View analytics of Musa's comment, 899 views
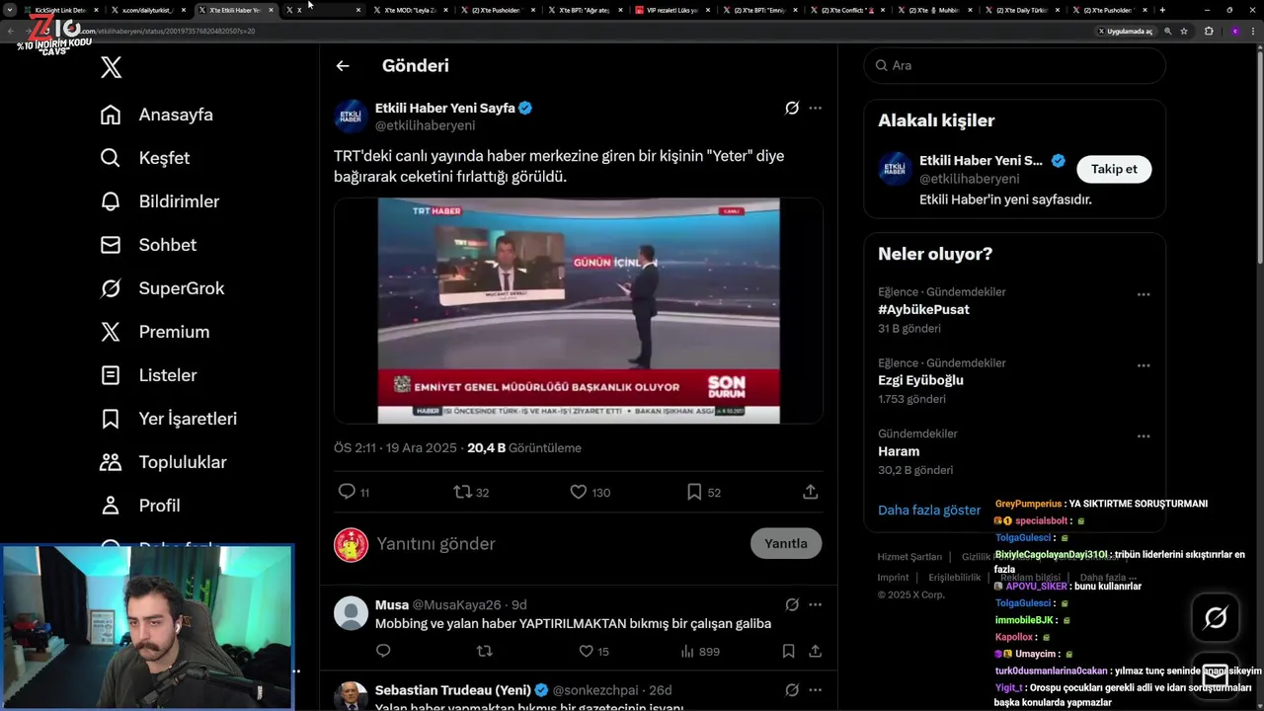The width and height of the screenshot is (1264, 711). [700, 651]
